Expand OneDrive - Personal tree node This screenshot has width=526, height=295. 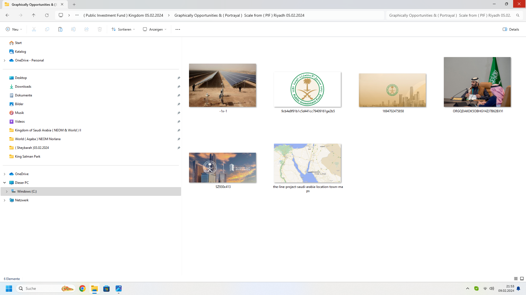pyautogui.click(x=5, y=60)
